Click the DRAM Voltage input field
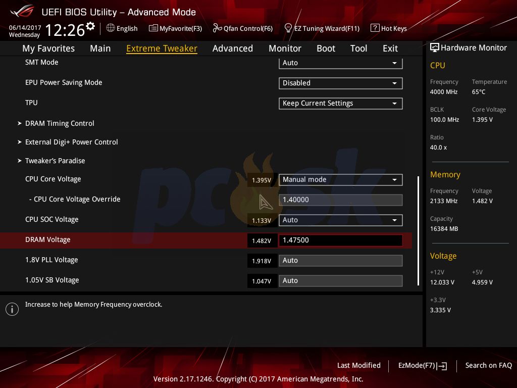517x388 pixels. coord(341,240)
